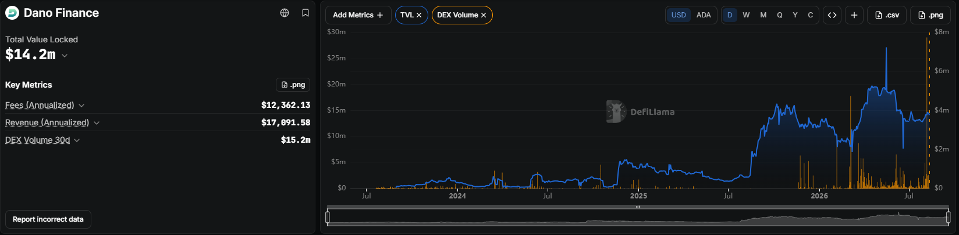
Task: Click the 2025 x-axis label
Action: pos(638,196)
